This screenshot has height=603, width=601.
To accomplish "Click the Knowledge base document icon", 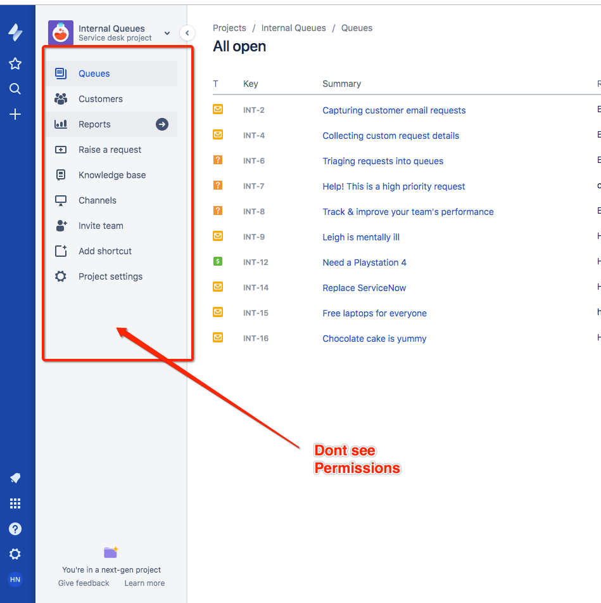I will pos(61,175).
